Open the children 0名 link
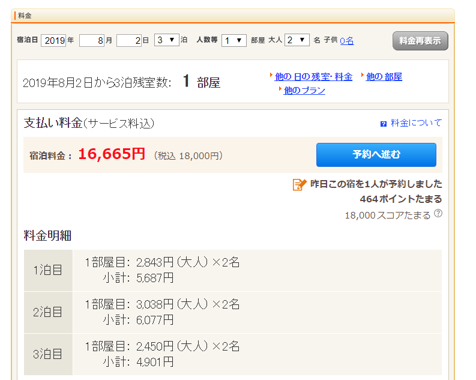The height and width of the screenshot is (380, 476). pos(346,40)
